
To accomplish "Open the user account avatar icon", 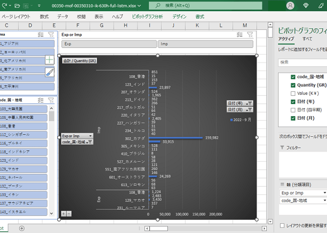I will [x=290, y=6].
